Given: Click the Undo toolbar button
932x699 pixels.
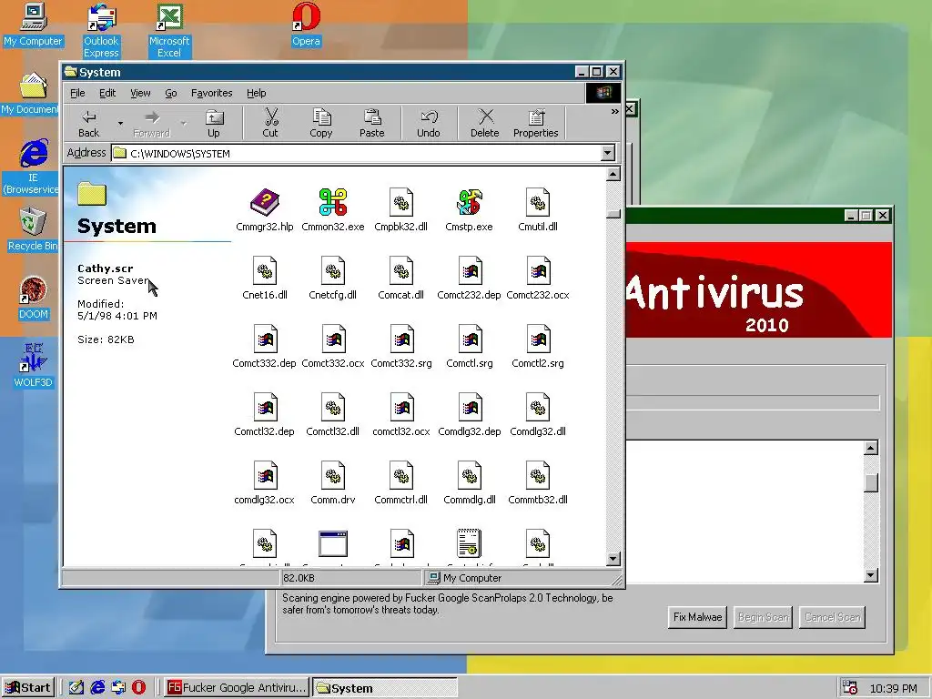Looking at the screenshot, I should click(429, 124).
